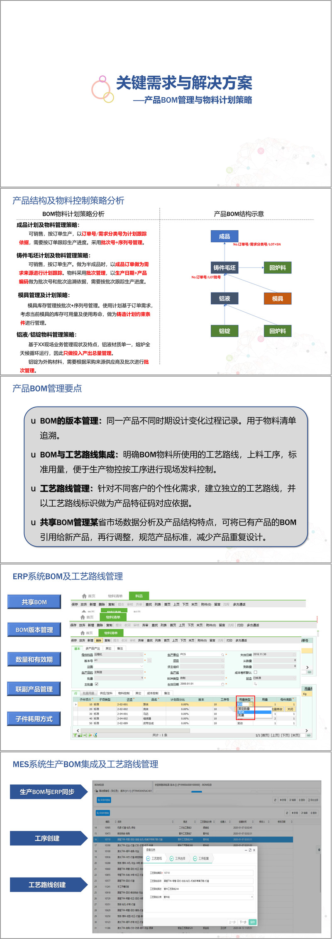The image size is (332, 939).
Task: Click refresh icon beside upper 新增 button
Action: [x=275, y=800]
